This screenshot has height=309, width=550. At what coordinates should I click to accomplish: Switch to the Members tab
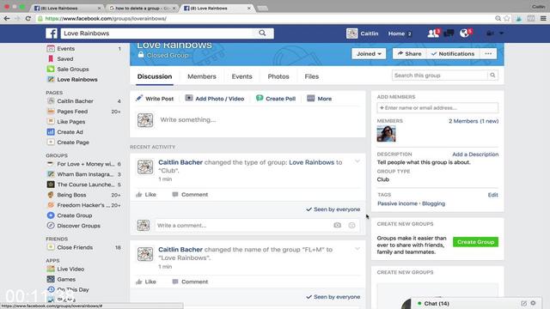point(202,76)
